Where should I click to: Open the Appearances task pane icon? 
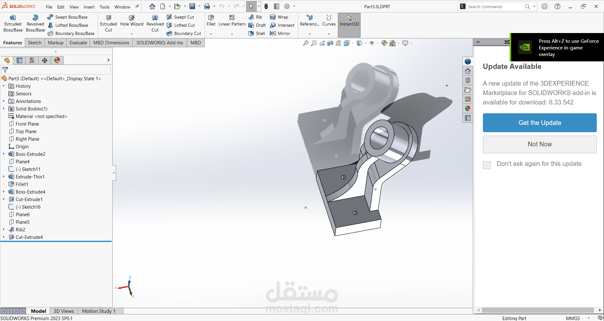click(x=468, y=109)
